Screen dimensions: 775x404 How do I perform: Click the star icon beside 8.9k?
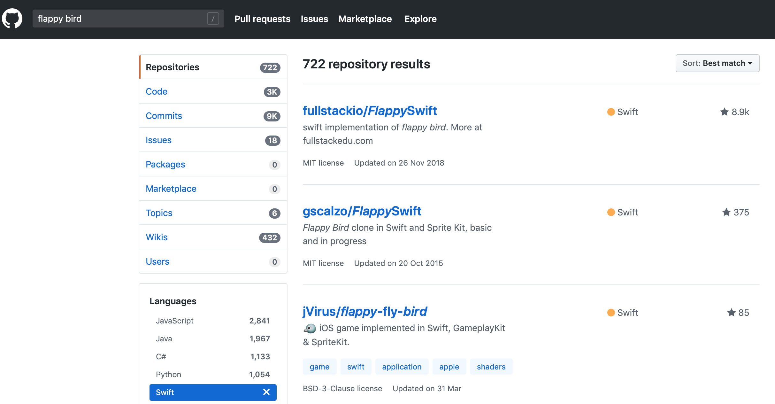724,112
